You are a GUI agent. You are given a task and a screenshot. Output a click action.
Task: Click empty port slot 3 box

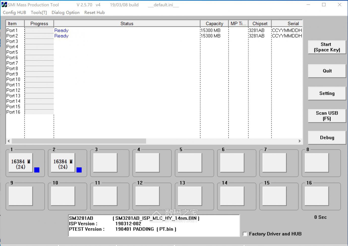[105, 163]
